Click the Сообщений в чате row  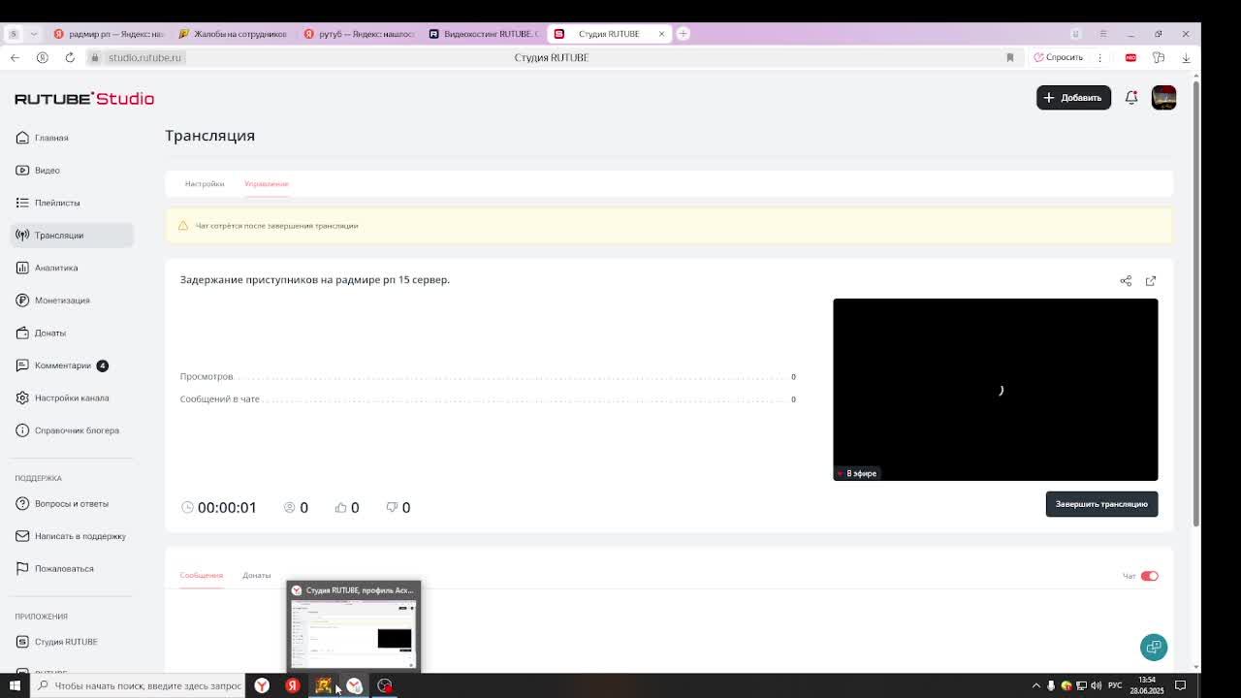(x=488, y=399)
